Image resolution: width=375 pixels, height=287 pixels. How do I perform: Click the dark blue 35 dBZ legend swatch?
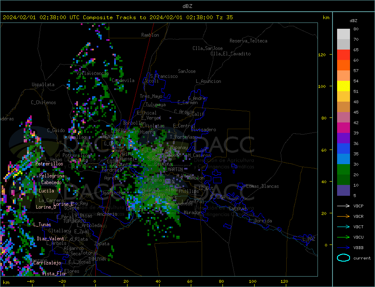coord(343,149)
